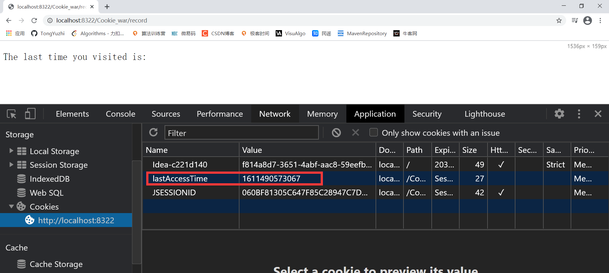Viewport: 609px width, 273px height.
Task: Switch to the Sources tab
Action: 166,114
